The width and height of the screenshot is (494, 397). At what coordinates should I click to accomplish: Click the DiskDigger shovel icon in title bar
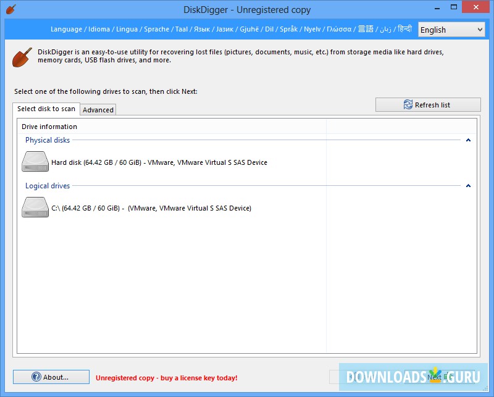[x=10, y=9]
